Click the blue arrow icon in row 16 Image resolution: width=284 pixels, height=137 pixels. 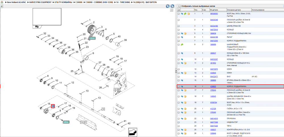pyautogui.click(x=182, y=86)
